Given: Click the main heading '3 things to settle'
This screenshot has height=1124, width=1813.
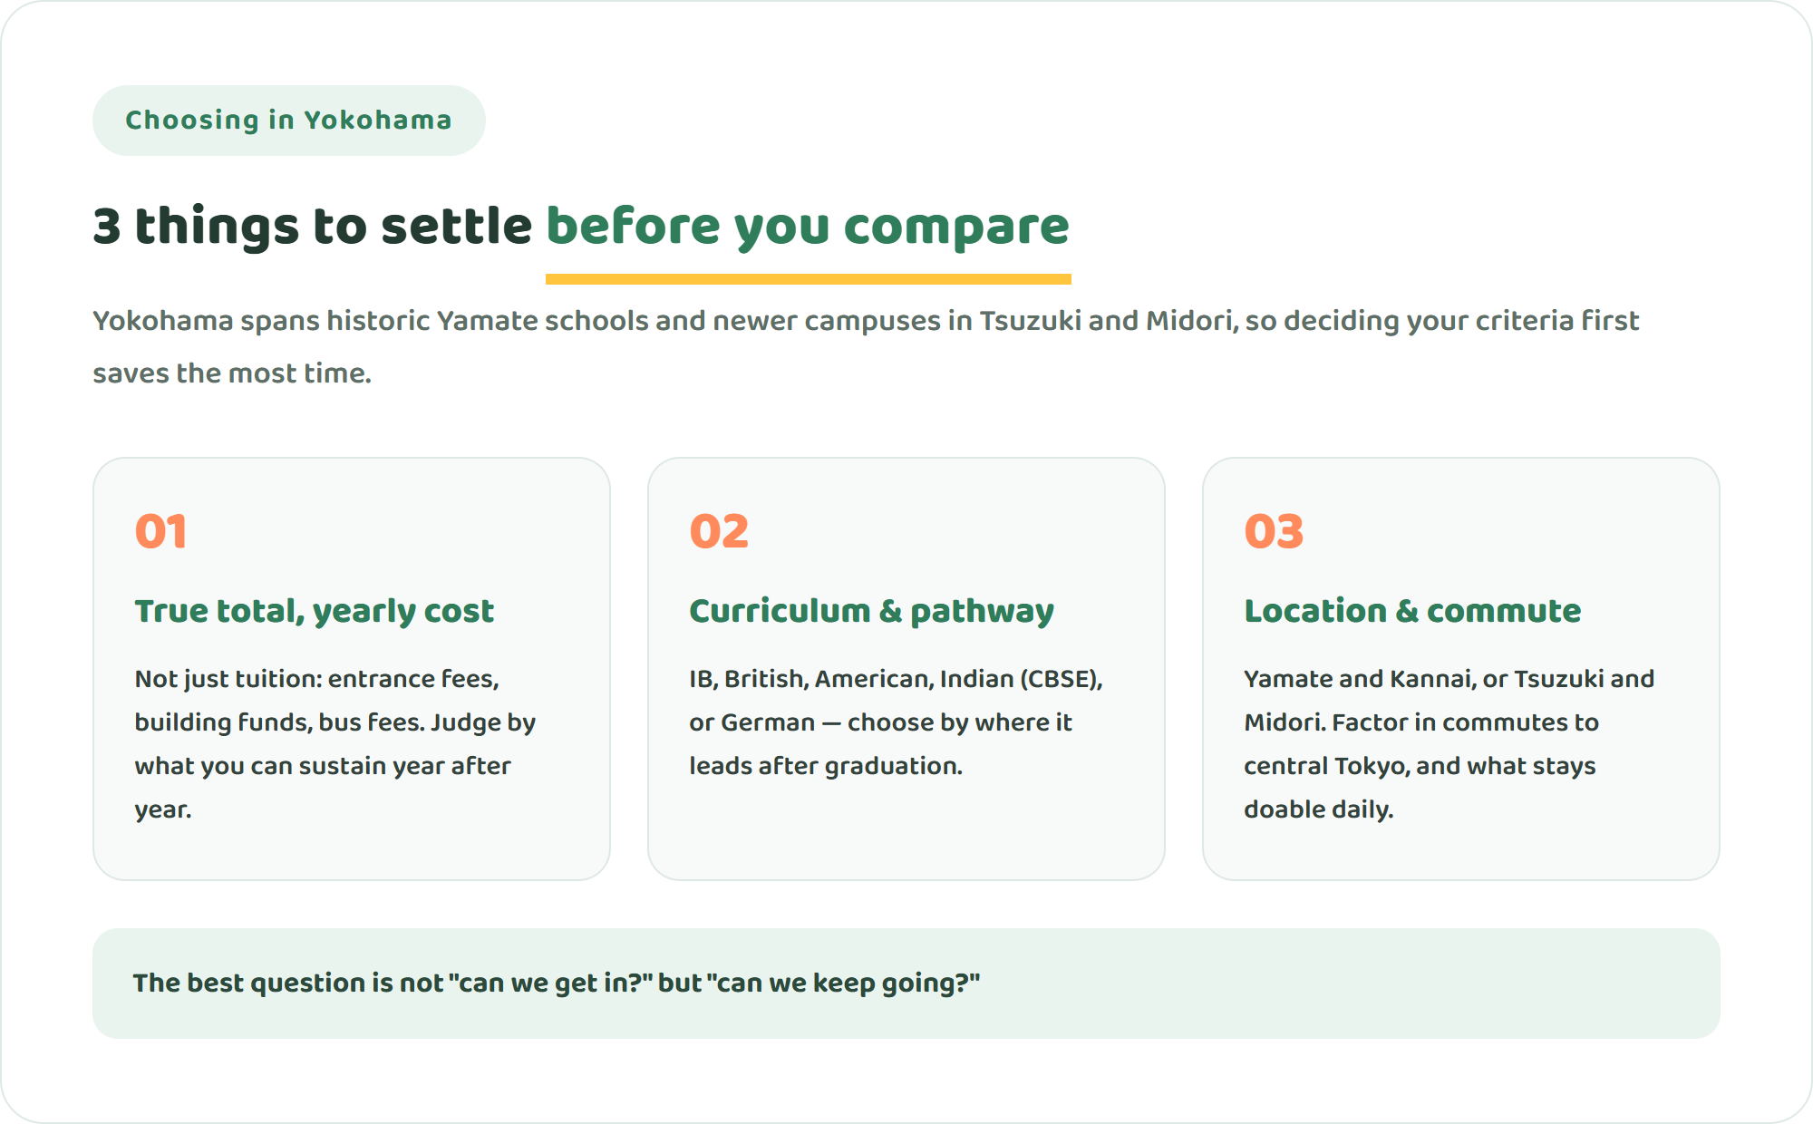Looking at the screenshot, I should pos(313,226).
